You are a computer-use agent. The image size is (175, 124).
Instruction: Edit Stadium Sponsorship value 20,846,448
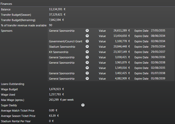(x=120, y=46)
